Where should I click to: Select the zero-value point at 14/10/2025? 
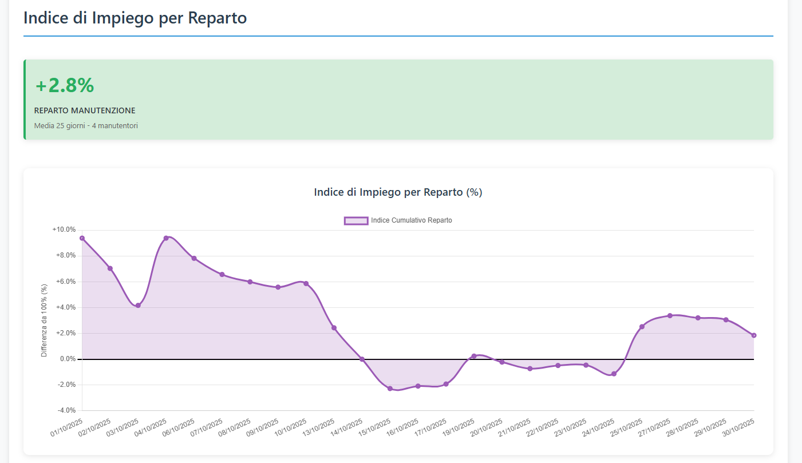click(362, 359)
